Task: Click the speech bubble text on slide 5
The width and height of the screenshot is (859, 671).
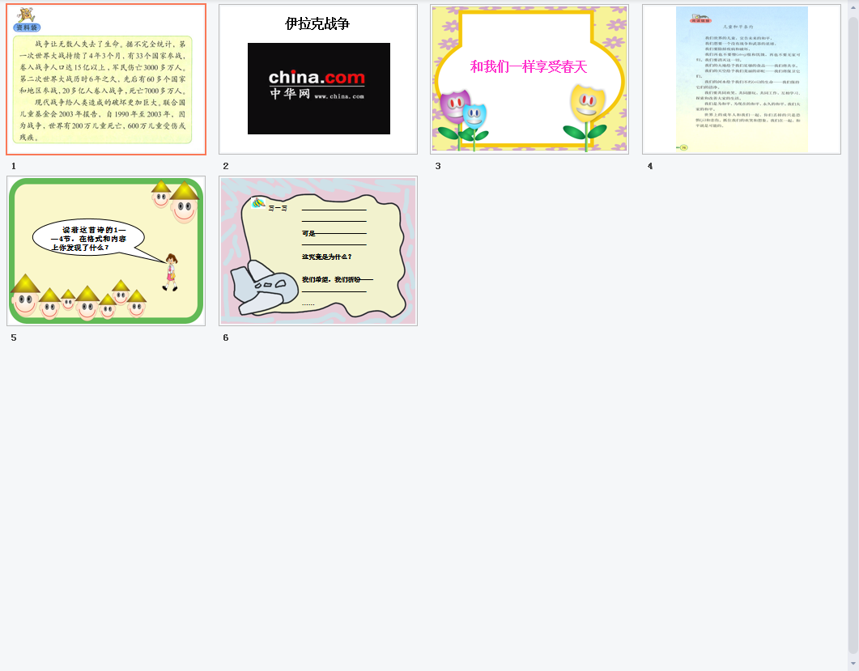Action: click(x=89, y=239)
